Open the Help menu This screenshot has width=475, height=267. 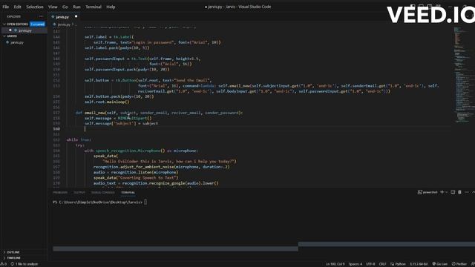click(x=111, y=7)
